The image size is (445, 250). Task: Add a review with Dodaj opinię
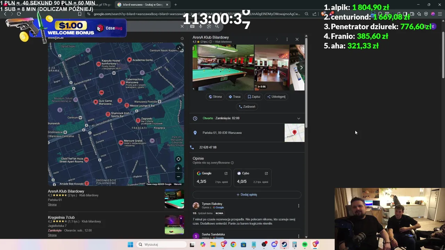(x=247, y=194)
